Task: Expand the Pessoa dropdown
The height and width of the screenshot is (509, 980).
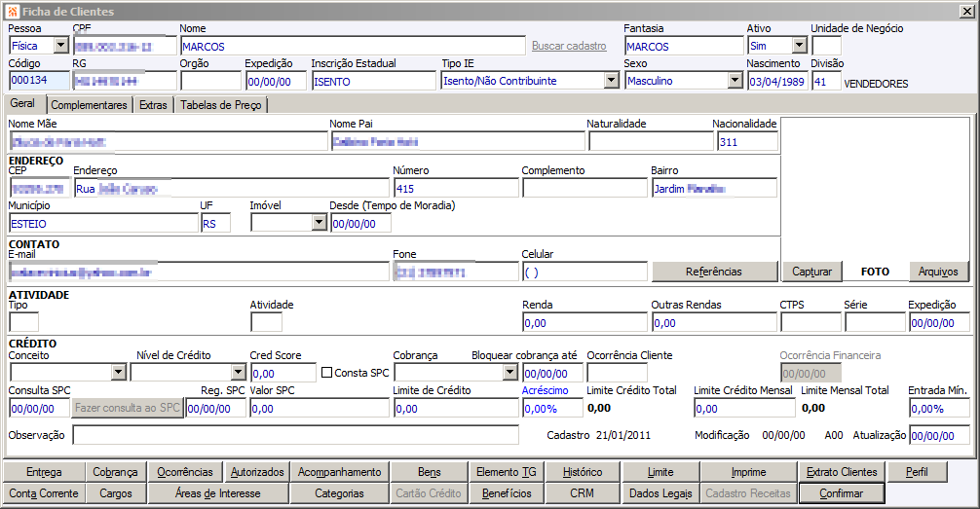Action: (x=60, y=46)
